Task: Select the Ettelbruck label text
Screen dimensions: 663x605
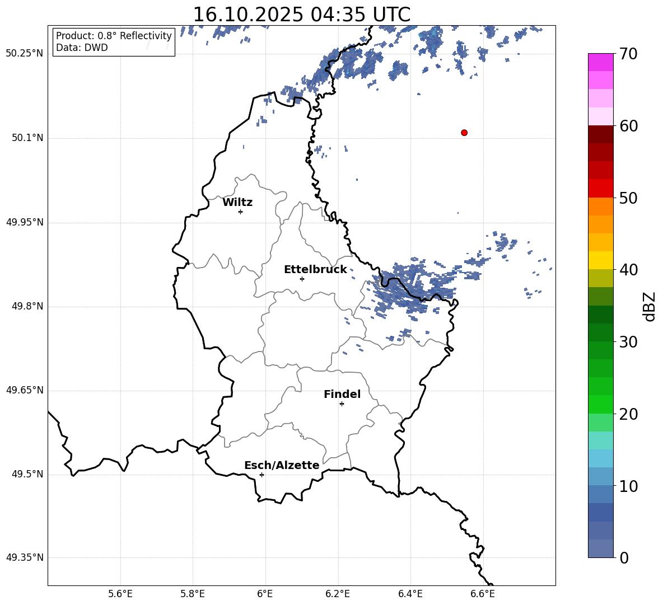Action: click(315, 270)
